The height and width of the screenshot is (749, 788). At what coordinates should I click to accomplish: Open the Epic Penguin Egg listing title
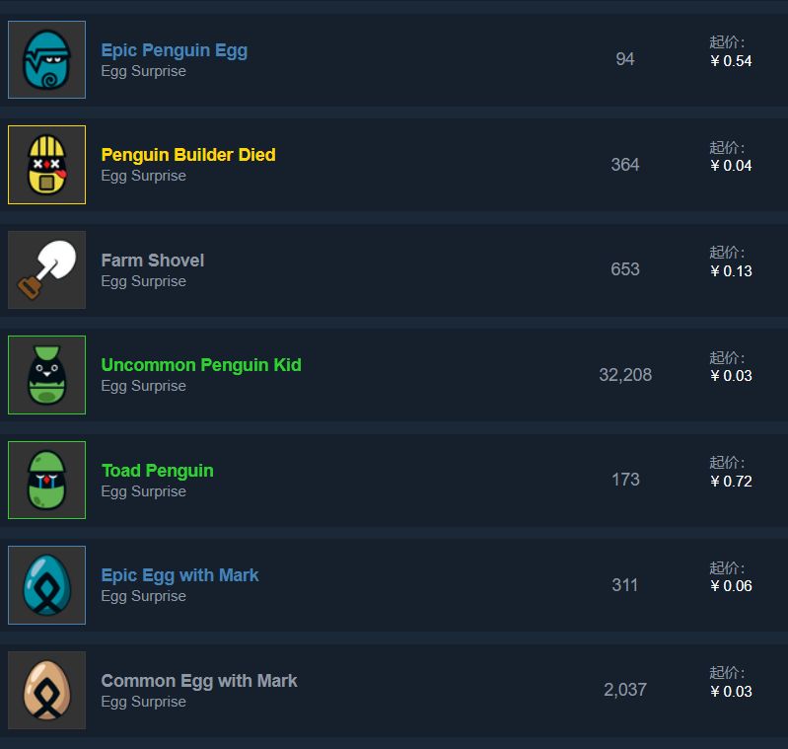tap(174, 50)
